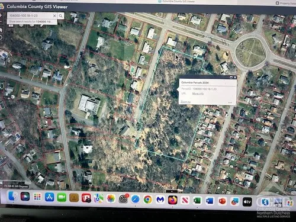Collapse the Columbia Parcels popup with arrow
This screenshot has height=222, width=296.
pyautogui.click(x=231, y=78)
